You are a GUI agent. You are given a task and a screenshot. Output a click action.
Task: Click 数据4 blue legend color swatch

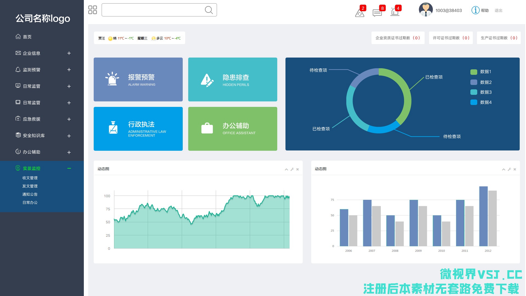tap(474, 102)
